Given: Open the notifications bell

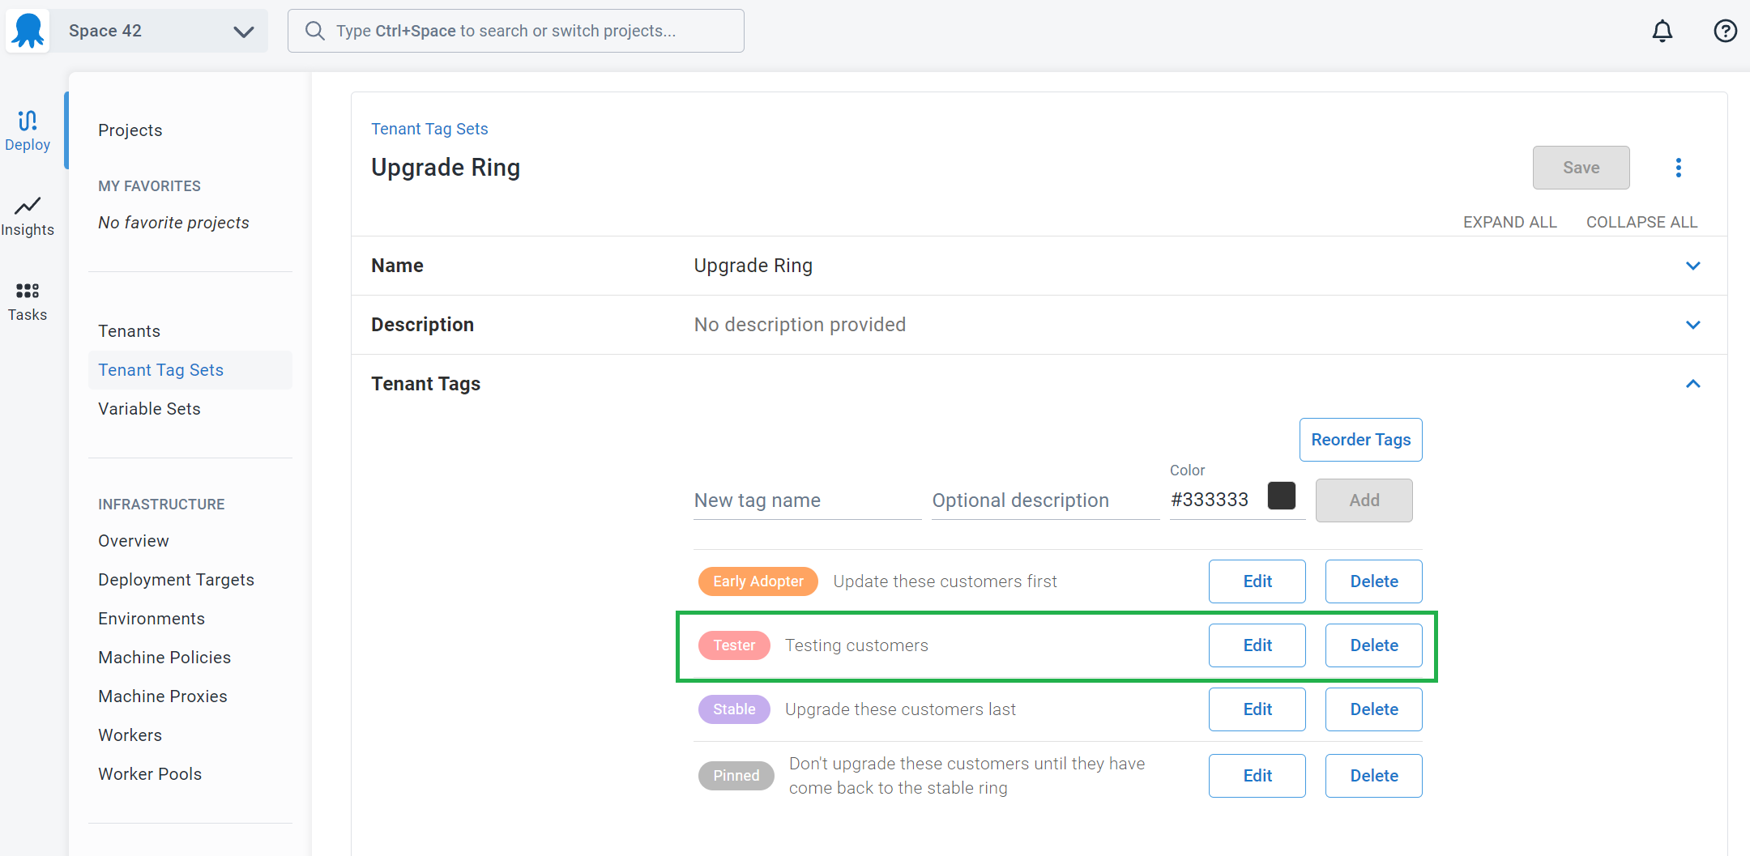Looking at the screenshot, I should pos(1662,31).
